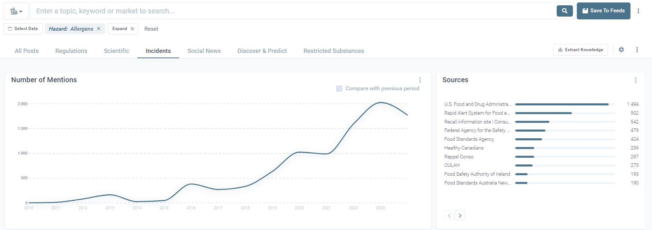Open Sources panel options menu
This screenshot has height=230, width=652.
pos(636,80)
